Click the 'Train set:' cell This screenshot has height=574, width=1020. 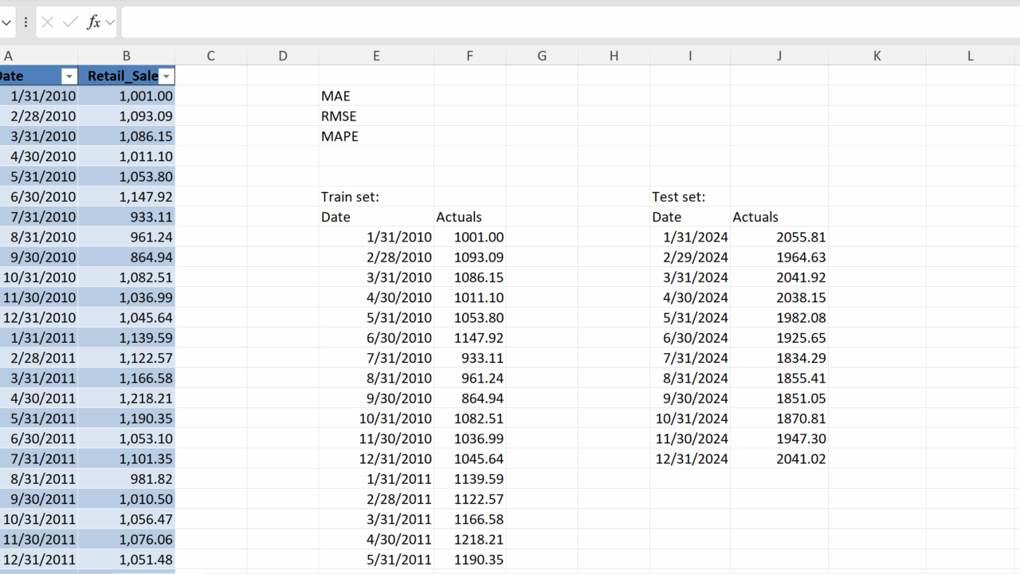pyautogui.click(x=376, y=197)
